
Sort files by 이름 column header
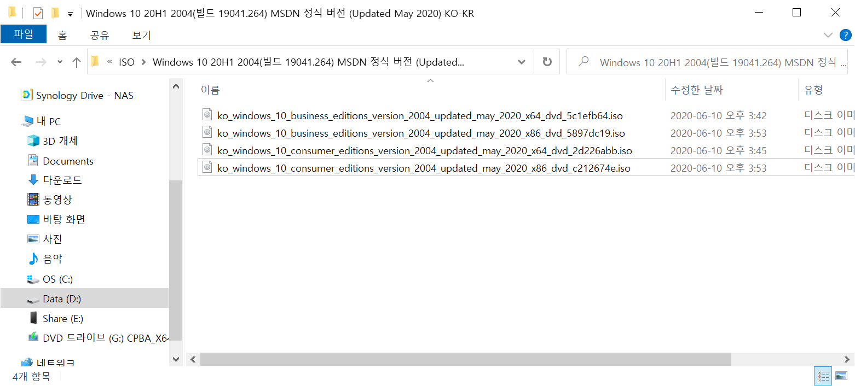pos(210,90)
